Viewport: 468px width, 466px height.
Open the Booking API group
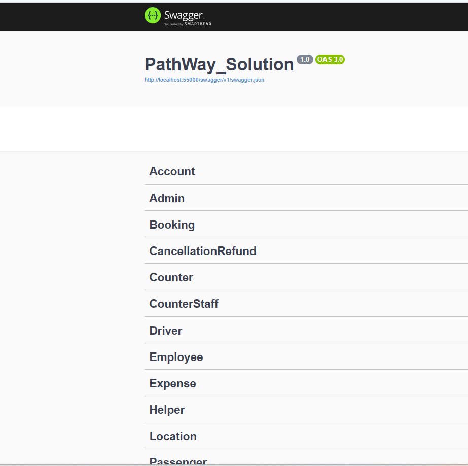pos(172,225)
